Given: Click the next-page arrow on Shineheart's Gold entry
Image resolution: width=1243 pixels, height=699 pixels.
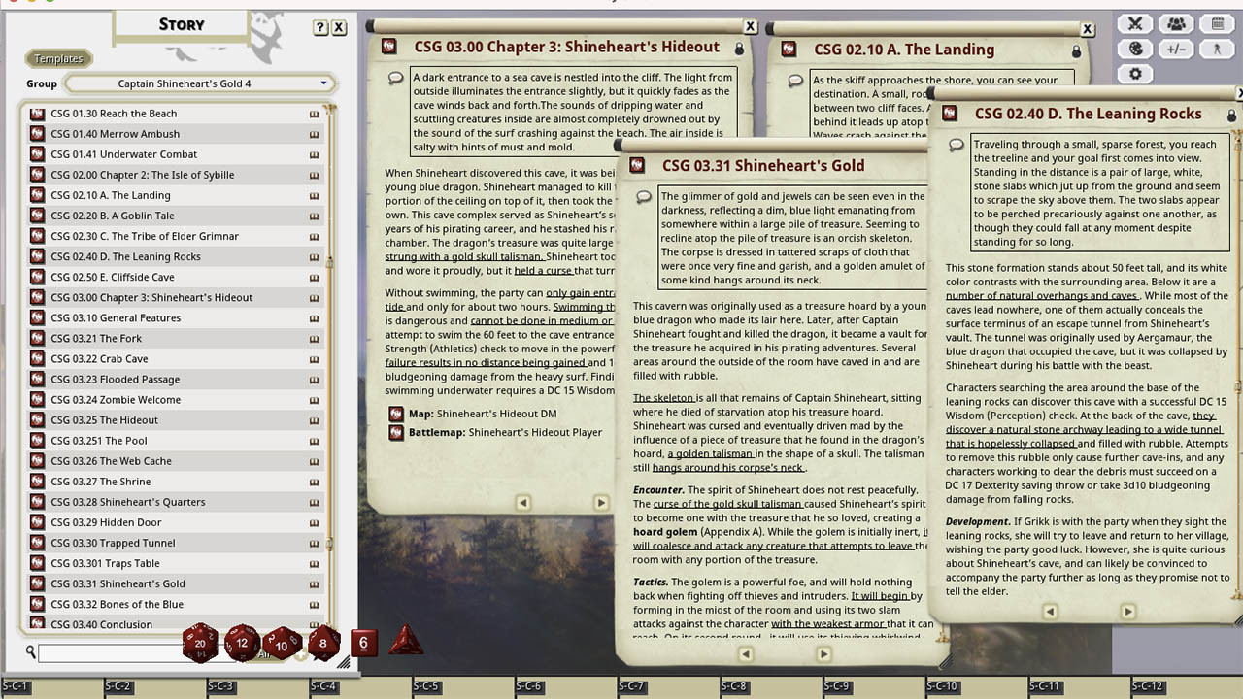Looking at the screenshot, I should coord(825,654).
